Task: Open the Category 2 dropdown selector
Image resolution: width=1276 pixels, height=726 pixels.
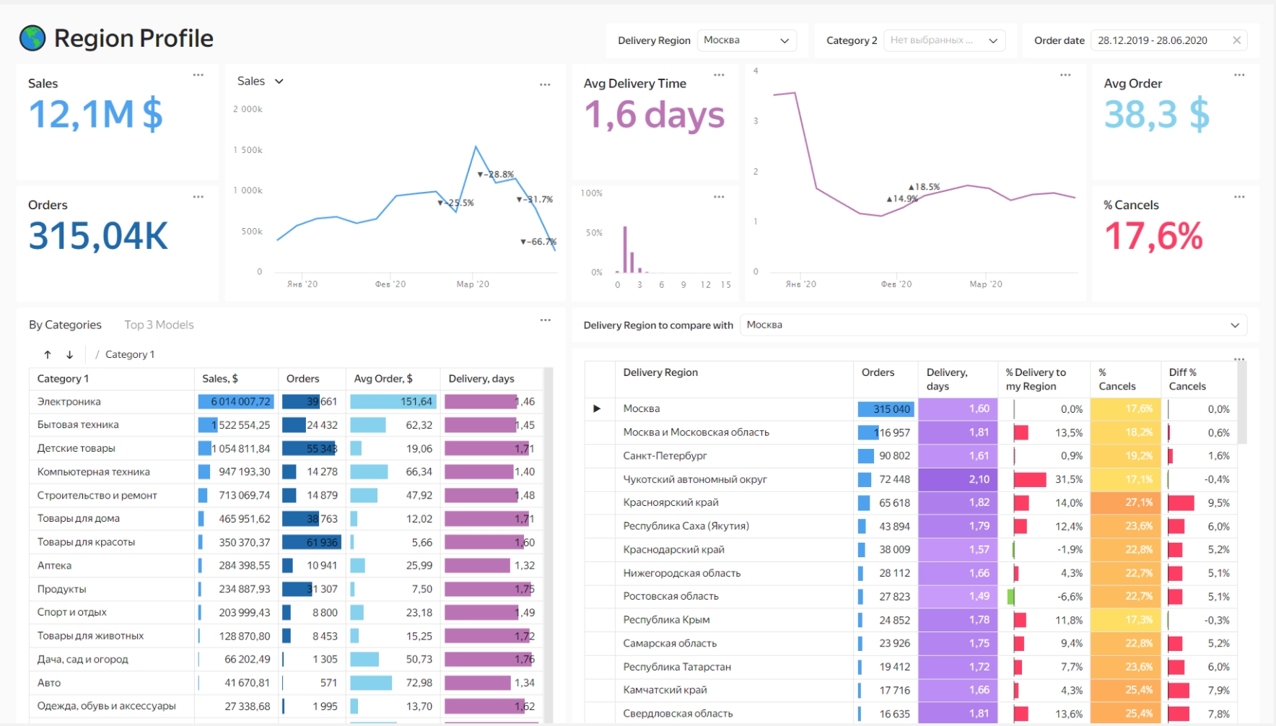Action: [x=943, y=40]
